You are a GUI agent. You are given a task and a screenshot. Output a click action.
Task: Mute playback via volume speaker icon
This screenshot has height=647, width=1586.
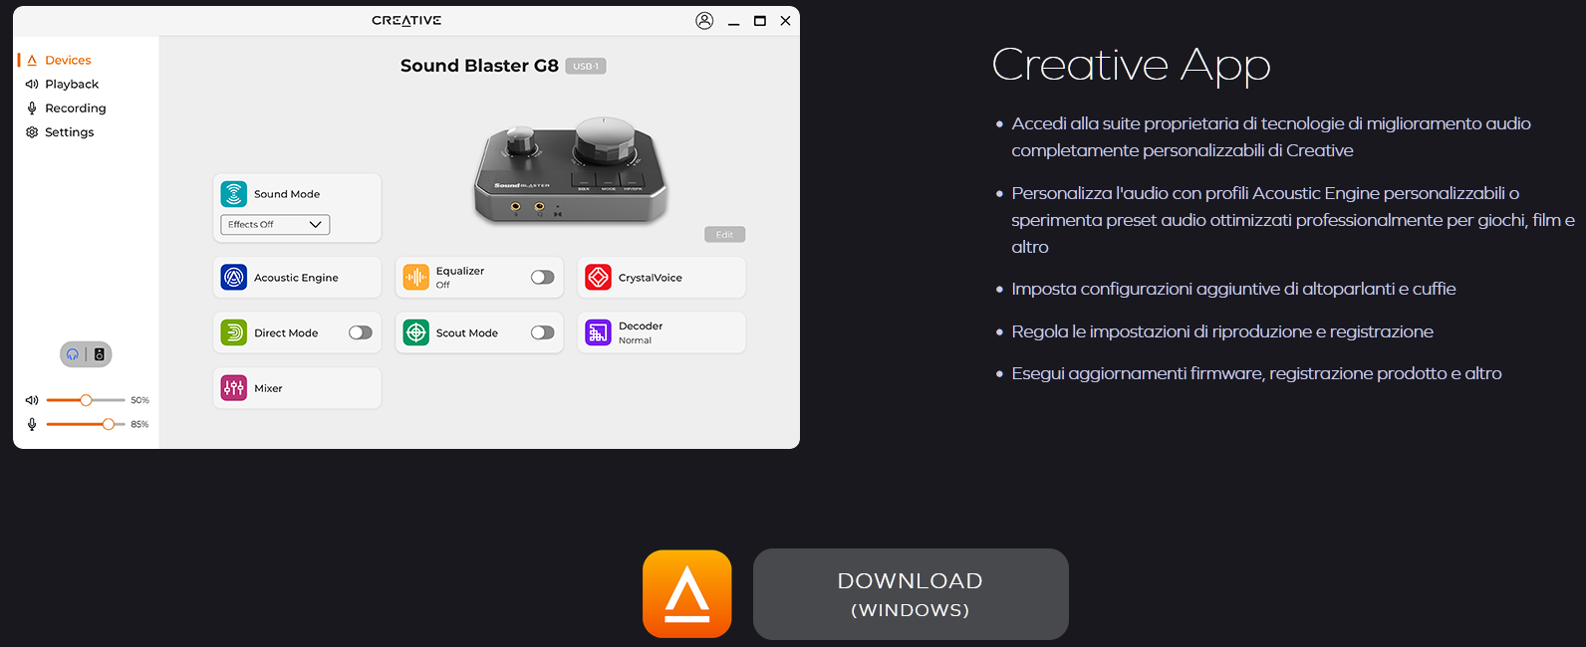(32, 400)
